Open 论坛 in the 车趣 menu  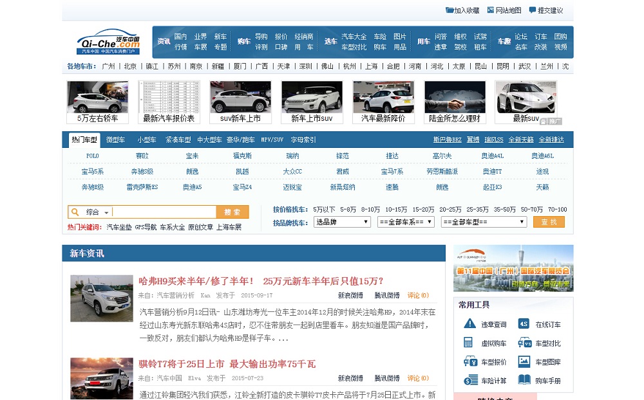(521, 37)
